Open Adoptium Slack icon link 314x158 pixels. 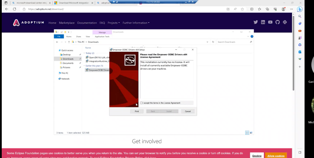[x=285, y=22]
